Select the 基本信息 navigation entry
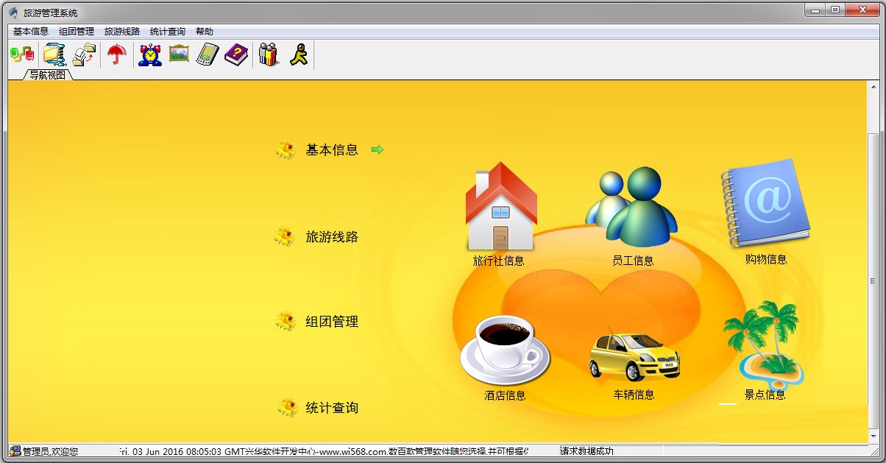 pyautogui.click(x=330, y=149)
